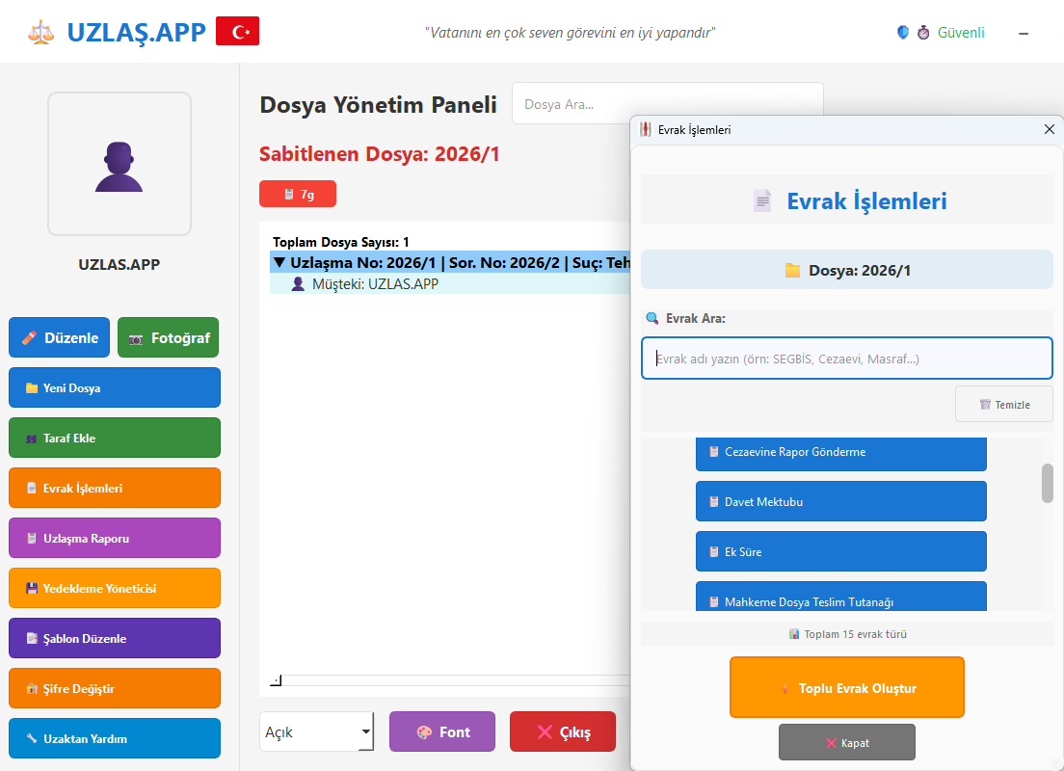Click the Turkish flag icon
The width and height of the screenshot is (1064, 771).
click(237, 32)
